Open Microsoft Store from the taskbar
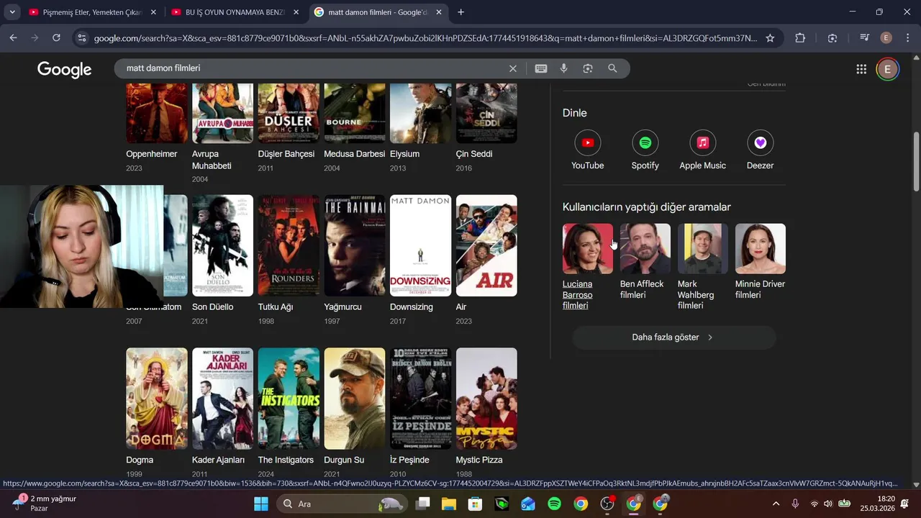921x518 pixels. tap(475, 504)
